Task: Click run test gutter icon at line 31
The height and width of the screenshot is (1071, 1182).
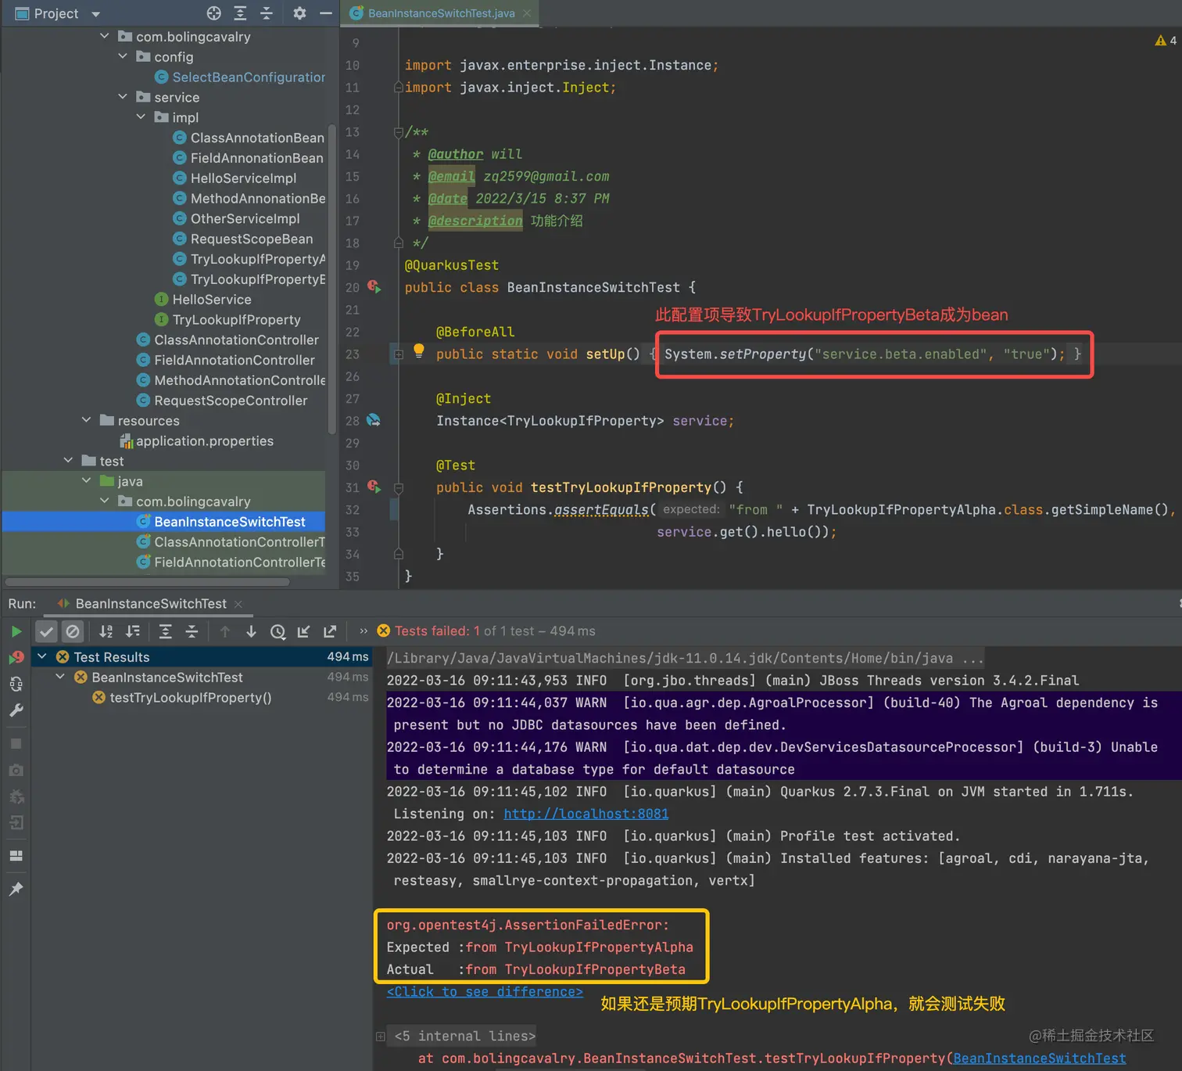Action: pos(374,487)
